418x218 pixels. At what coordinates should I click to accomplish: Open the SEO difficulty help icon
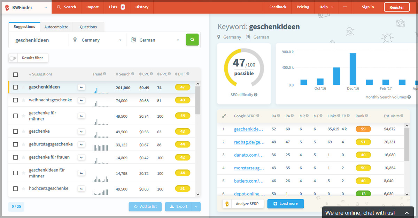coord(256,95)
